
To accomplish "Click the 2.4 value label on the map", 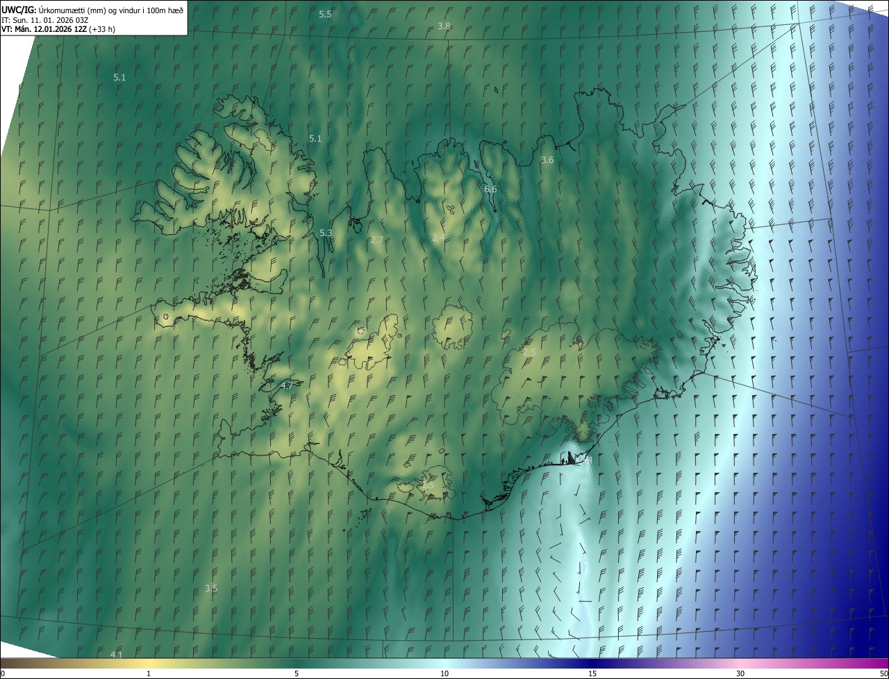I will (x=438, y=238).
